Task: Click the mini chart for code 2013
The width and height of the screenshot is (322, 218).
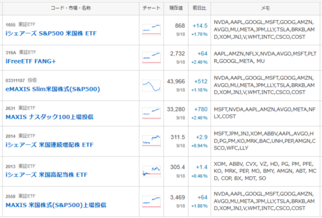Action: coord(151,171)
